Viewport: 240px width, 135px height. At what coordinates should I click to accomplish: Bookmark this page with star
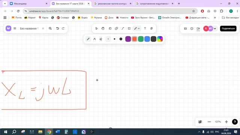193,11
